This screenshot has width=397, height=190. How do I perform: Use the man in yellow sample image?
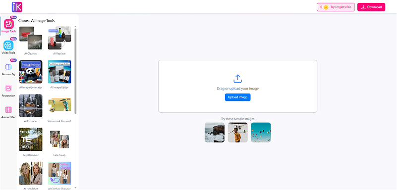point(238,133)
